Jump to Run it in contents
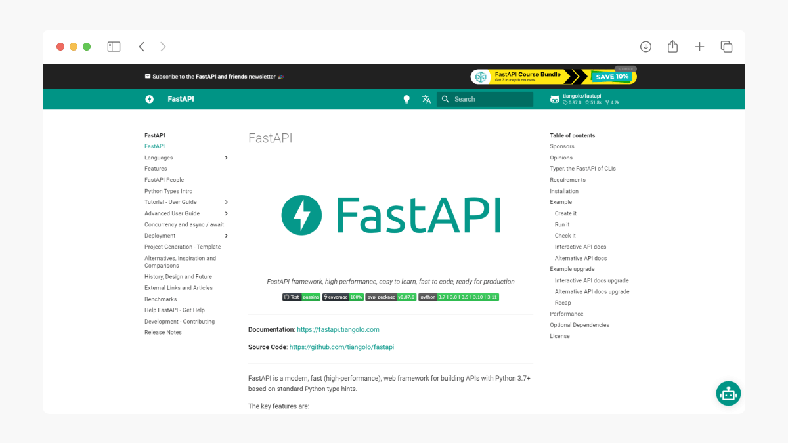Screen dimensions: 788x443 click(x=562, y=224)
